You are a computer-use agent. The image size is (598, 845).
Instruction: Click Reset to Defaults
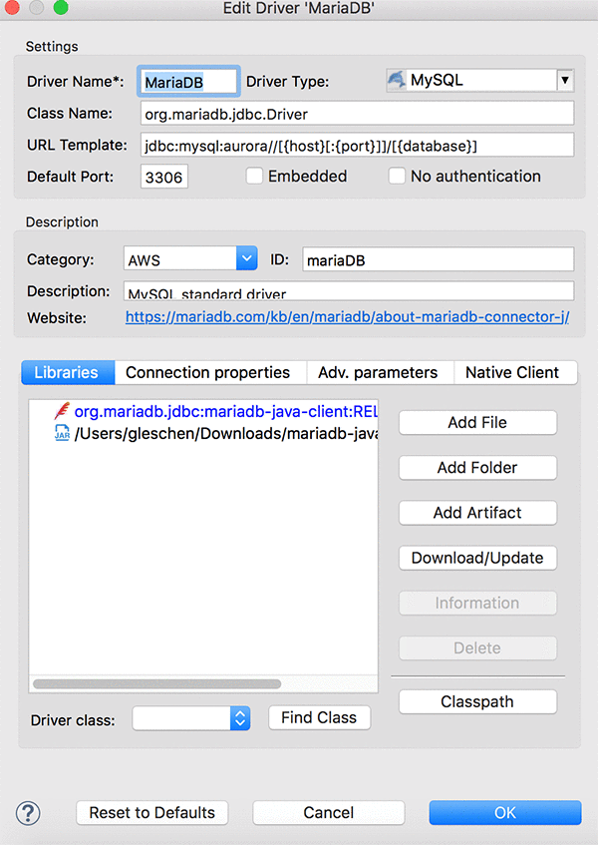[x=151, y=813]
